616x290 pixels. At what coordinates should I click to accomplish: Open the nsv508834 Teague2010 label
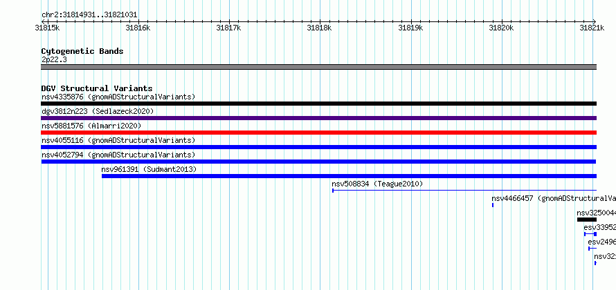click(377, 184)
